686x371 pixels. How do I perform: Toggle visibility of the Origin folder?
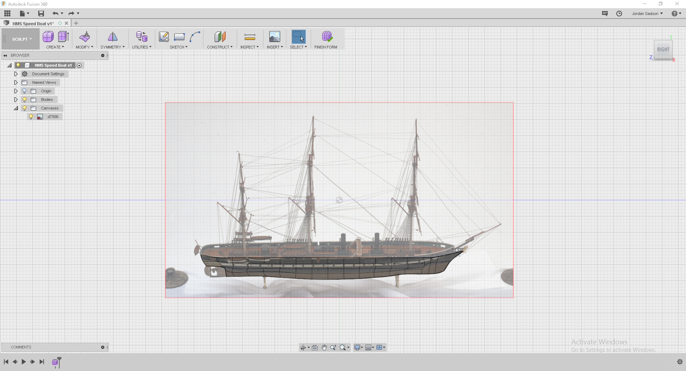click(x=24, y=91)
